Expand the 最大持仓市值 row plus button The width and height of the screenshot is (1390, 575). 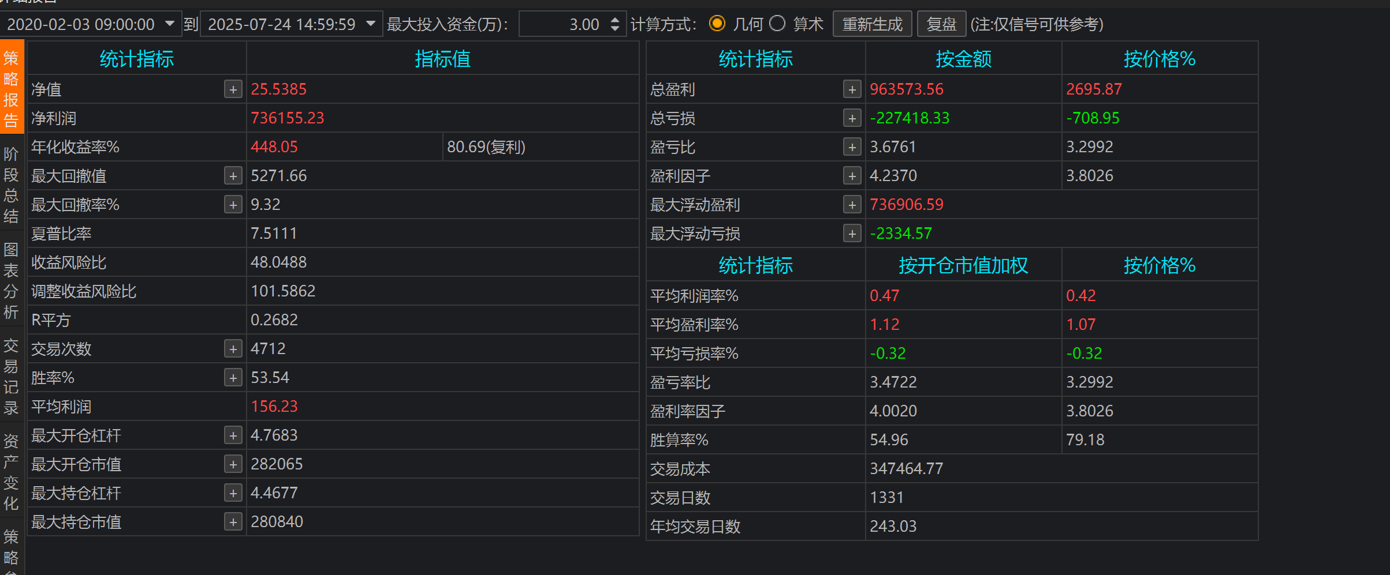click(x=233, y=522)
